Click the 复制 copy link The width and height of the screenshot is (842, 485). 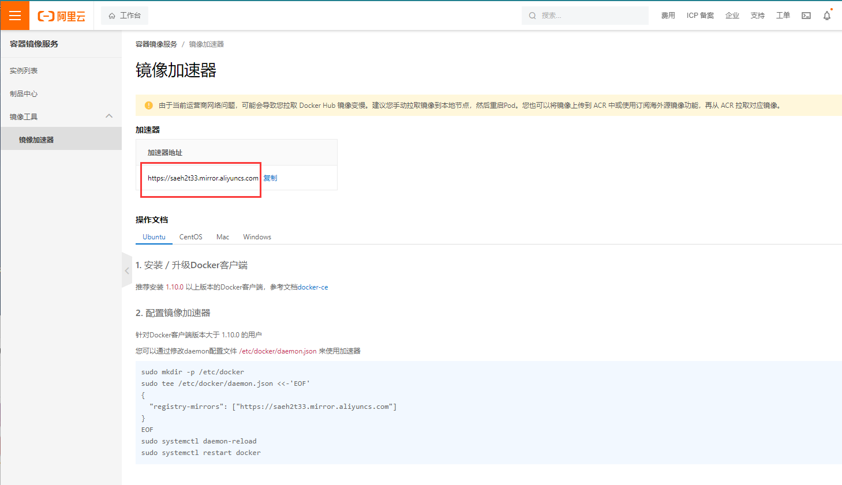point(270,178)
